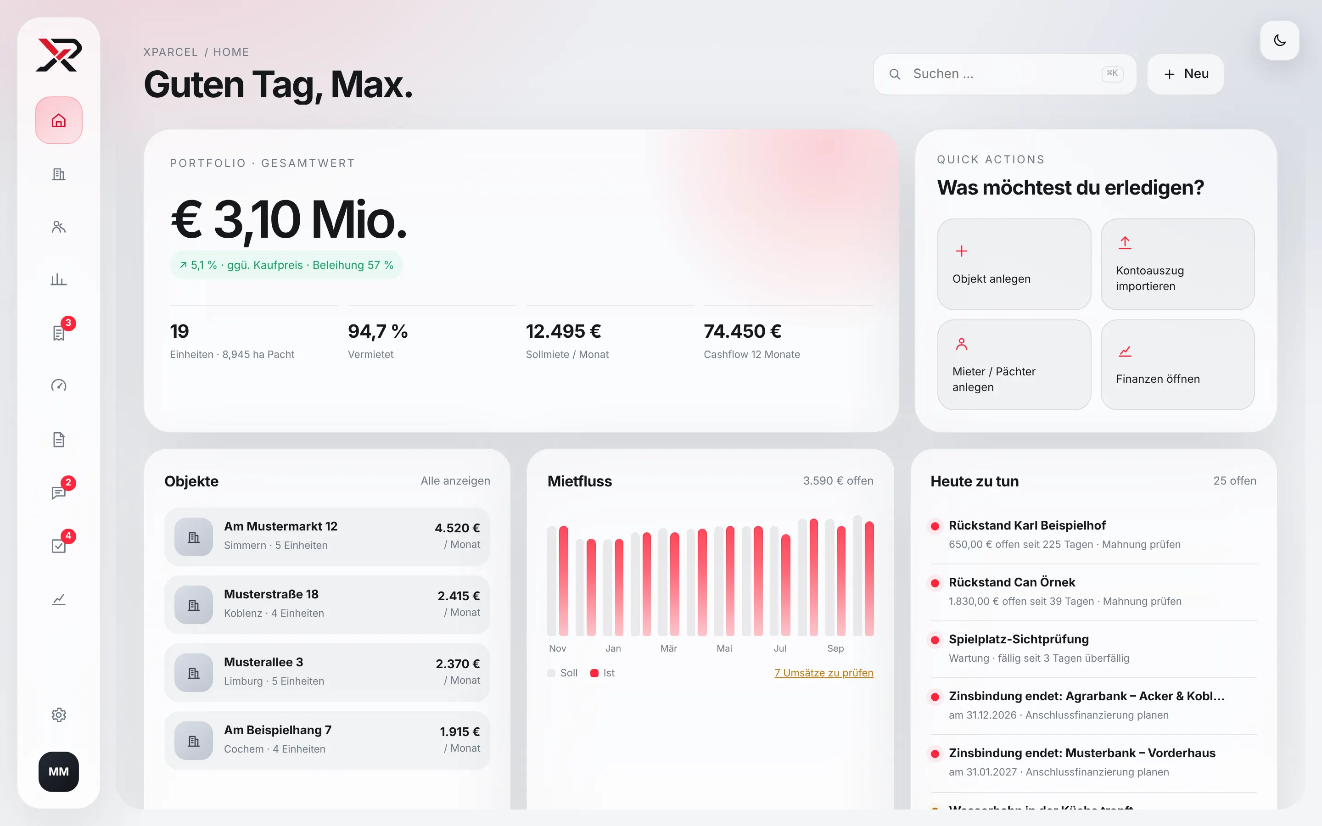Image resolution: width=1322 pixels, height=826 pixels.
Task: Open the Am Mustermarkt 12 object row
Action: (327, 536)
